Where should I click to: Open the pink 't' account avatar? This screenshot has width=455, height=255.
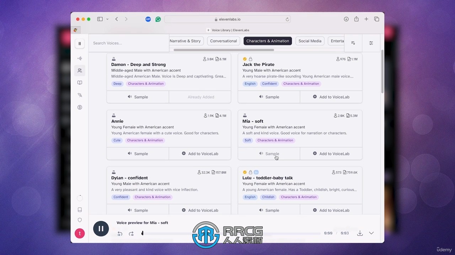(x=80, y=233)
